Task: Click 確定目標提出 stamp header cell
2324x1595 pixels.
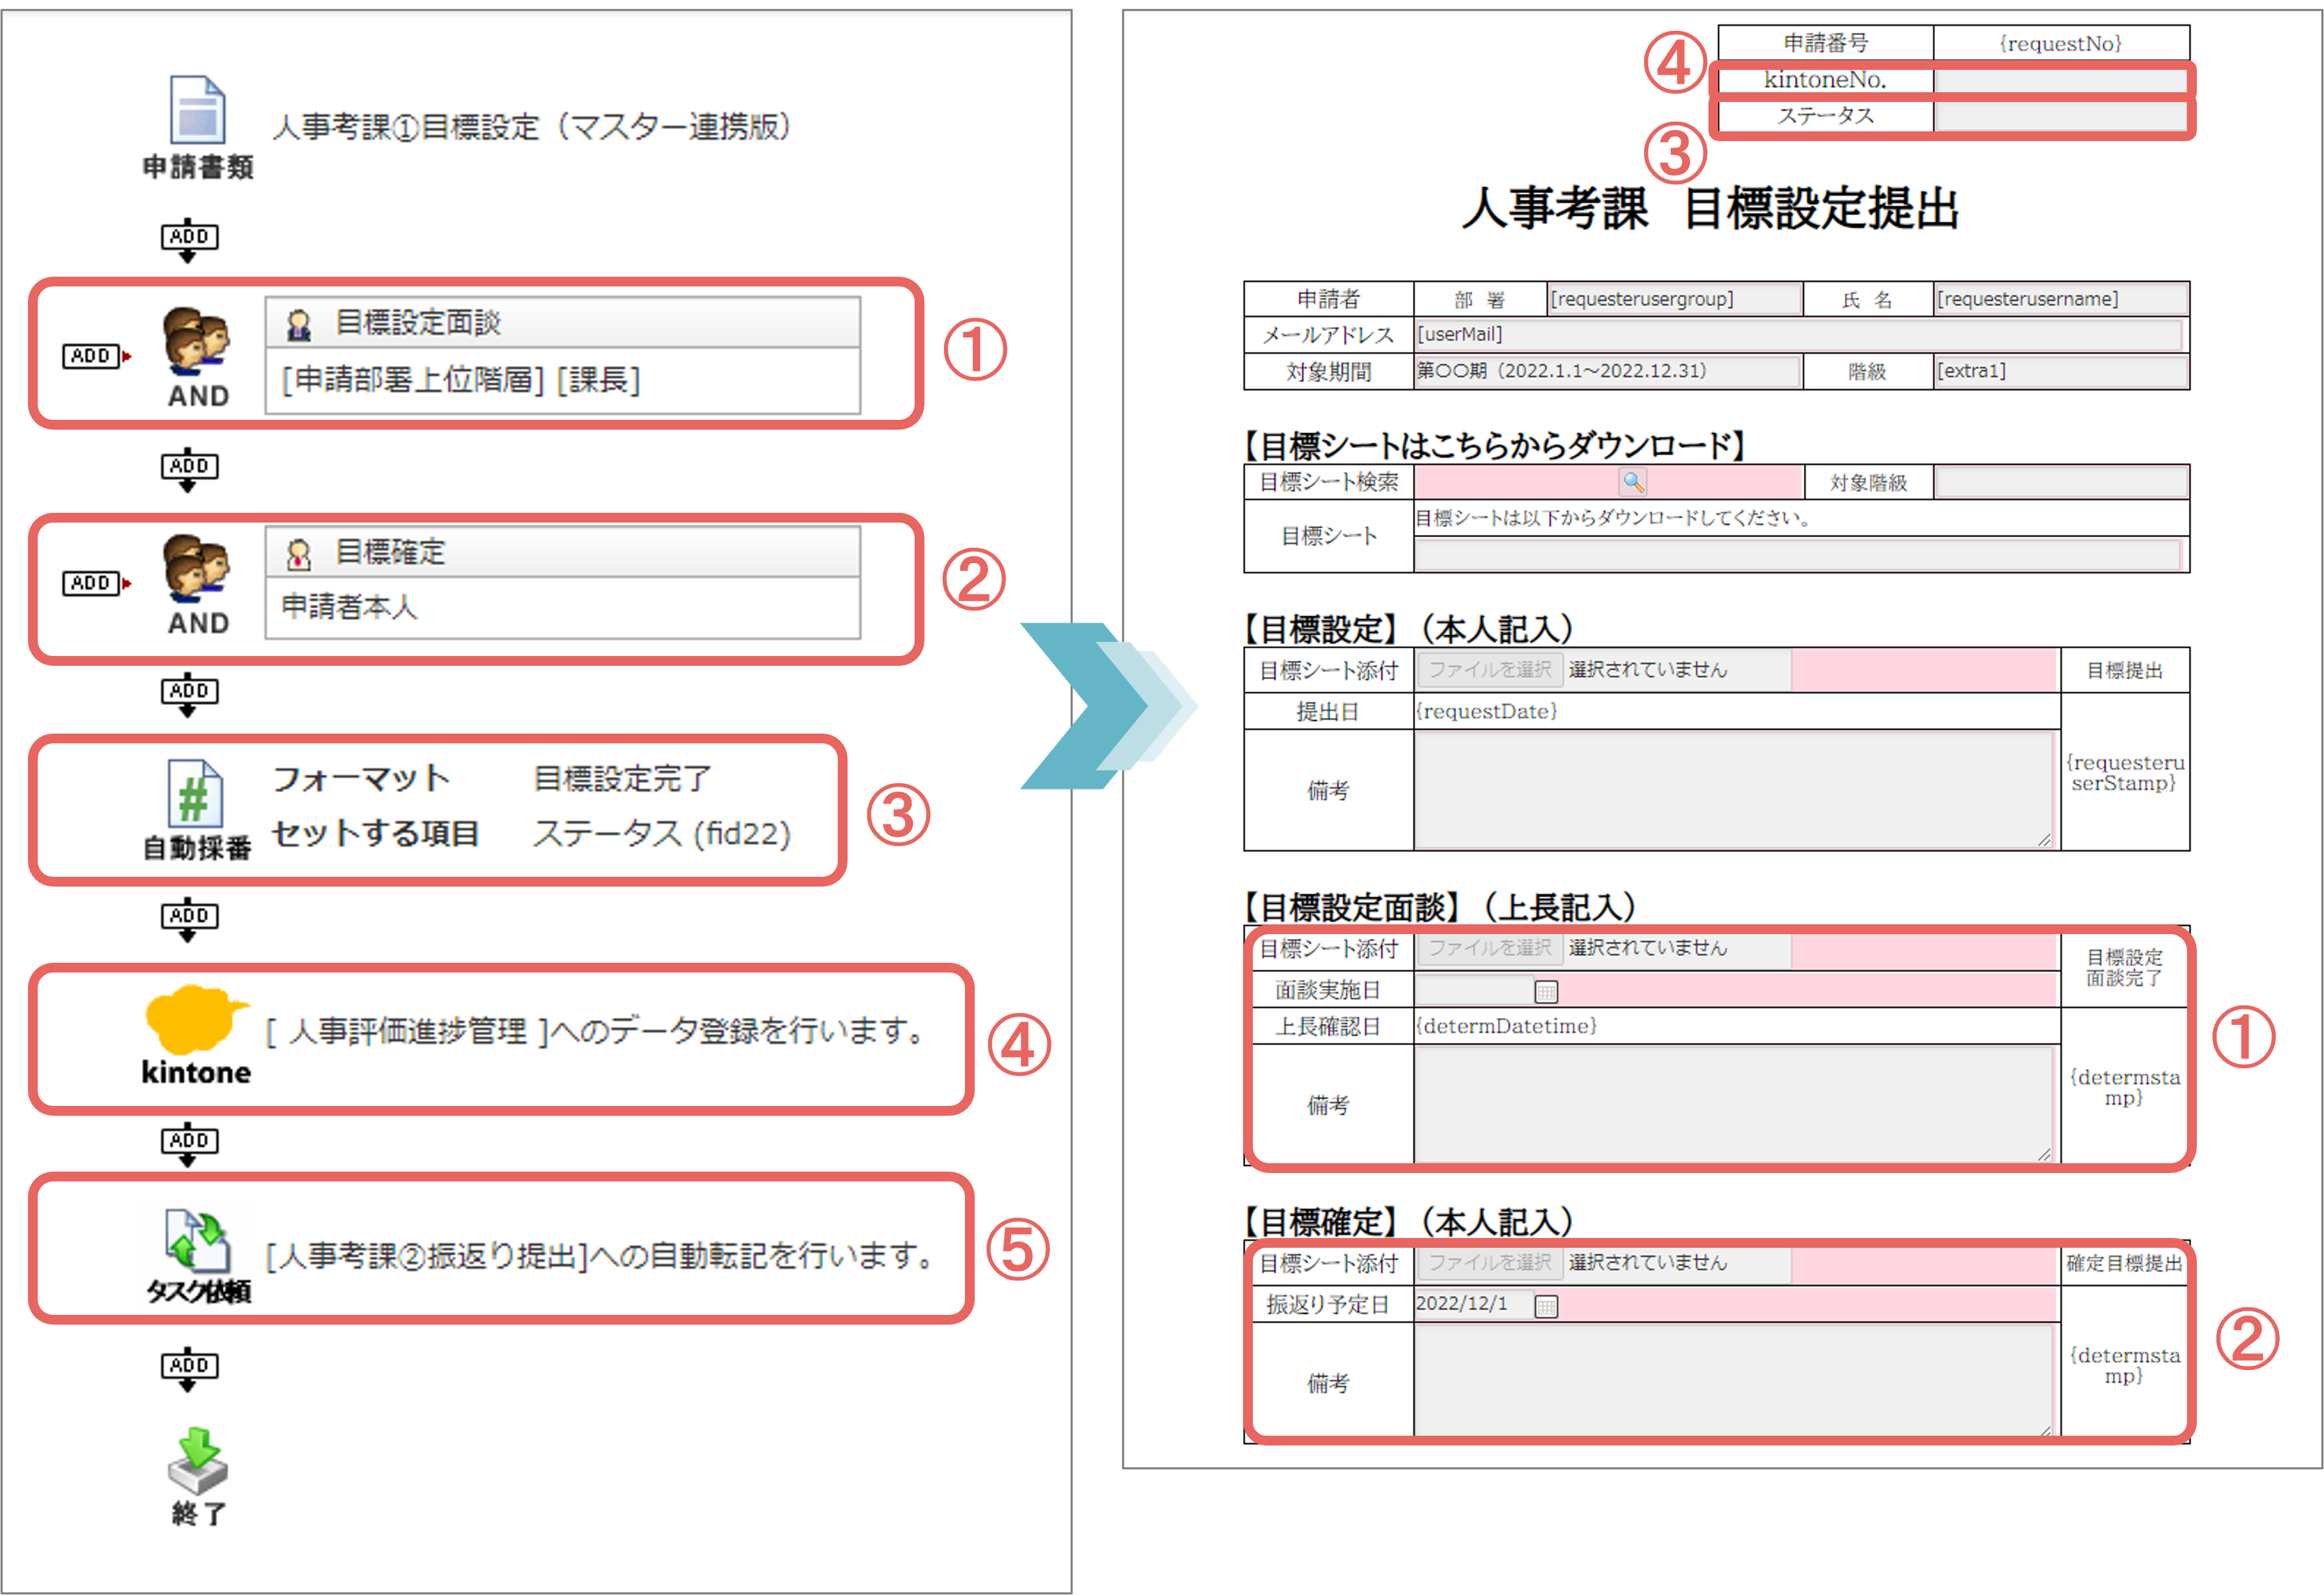Action: click(2125, 1263)
